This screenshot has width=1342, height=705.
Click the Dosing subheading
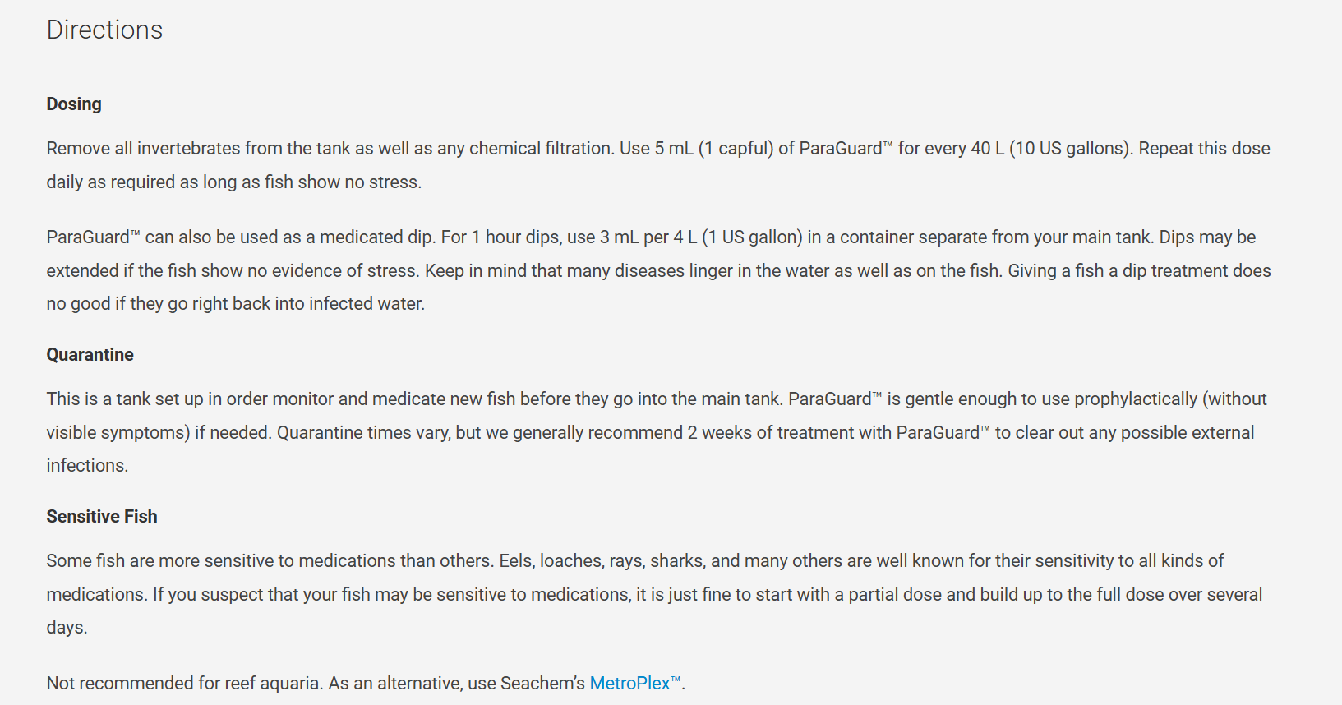tap(74, 104)
